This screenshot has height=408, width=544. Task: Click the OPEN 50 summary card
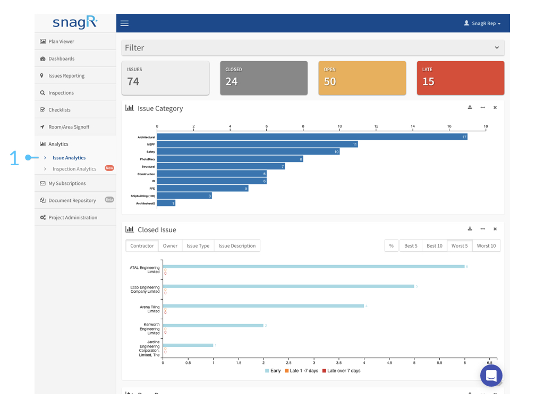click(362, 78)
